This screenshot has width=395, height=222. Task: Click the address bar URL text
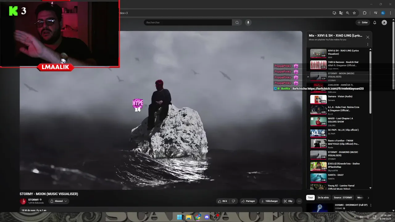[x=123, y=13]
